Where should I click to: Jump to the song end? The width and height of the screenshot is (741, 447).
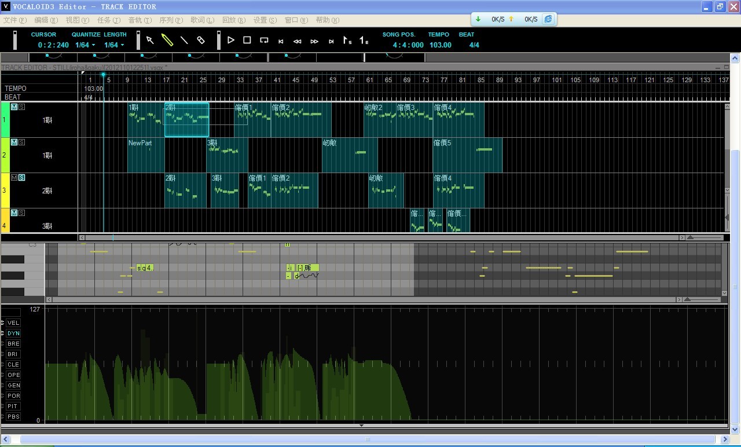coord(331,41)
